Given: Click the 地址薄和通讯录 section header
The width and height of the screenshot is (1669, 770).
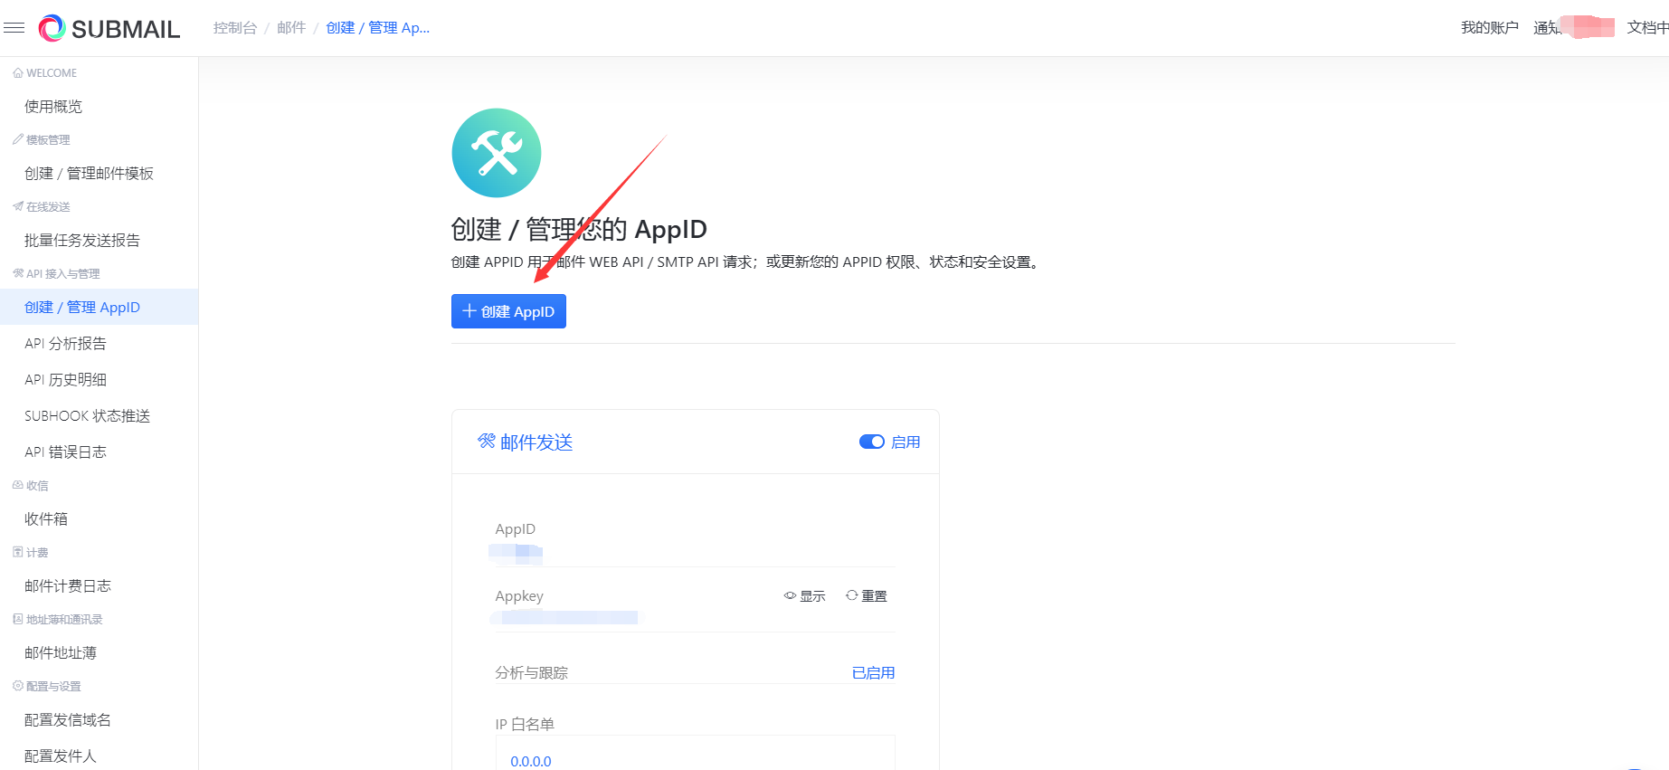Looking at the screenshot, I should click(x=58, y=620).
